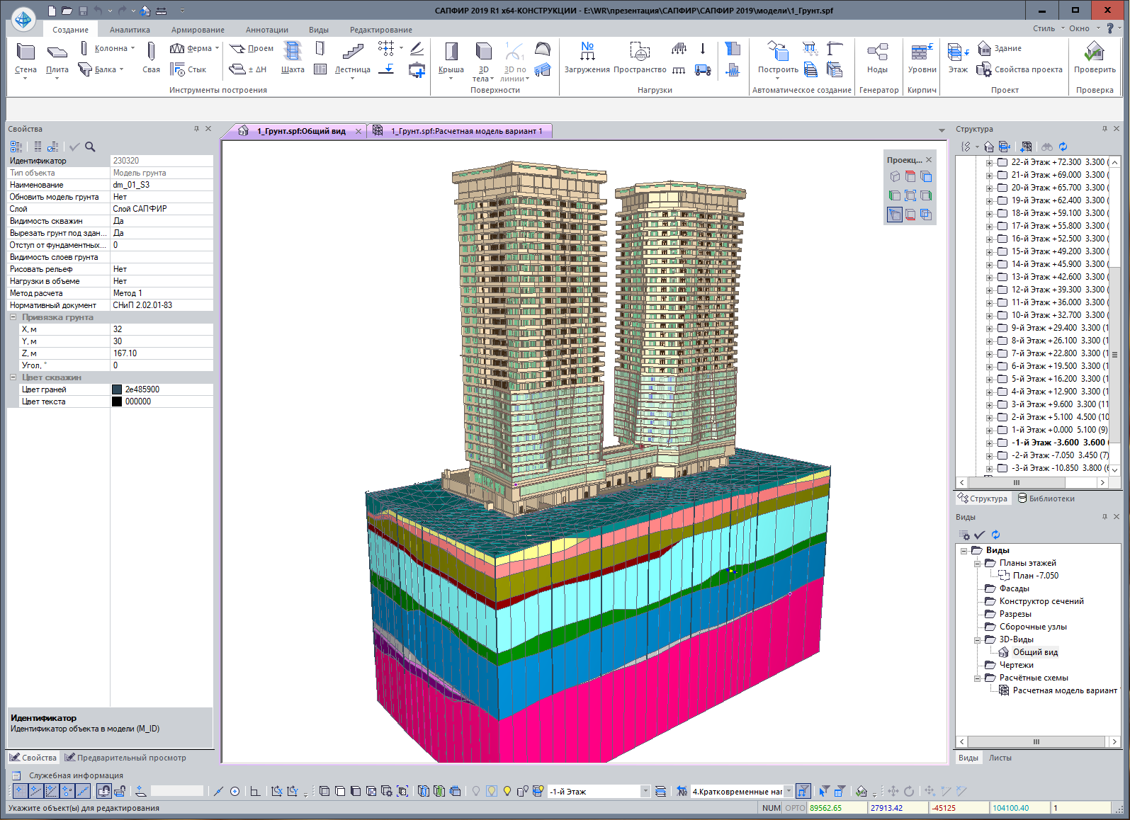
Task: Toggle checkbox for 10-й Этаж +32.700
Action: click(x=1002, y=315)
